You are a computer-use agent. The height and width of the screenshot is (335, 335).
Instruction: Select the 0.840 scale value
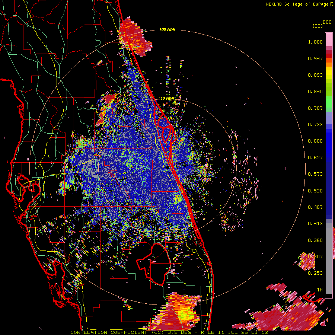coord(315,92)
